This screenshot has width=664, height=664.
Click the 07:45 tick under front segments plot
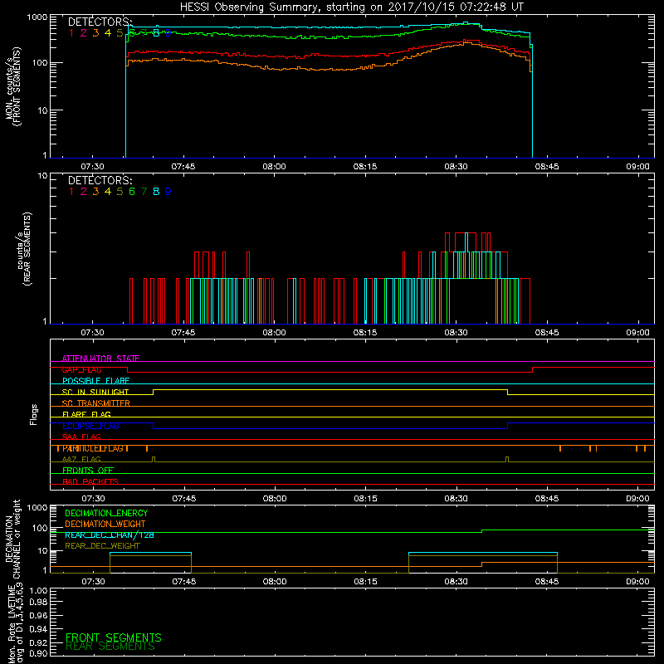tap(183, 167)
